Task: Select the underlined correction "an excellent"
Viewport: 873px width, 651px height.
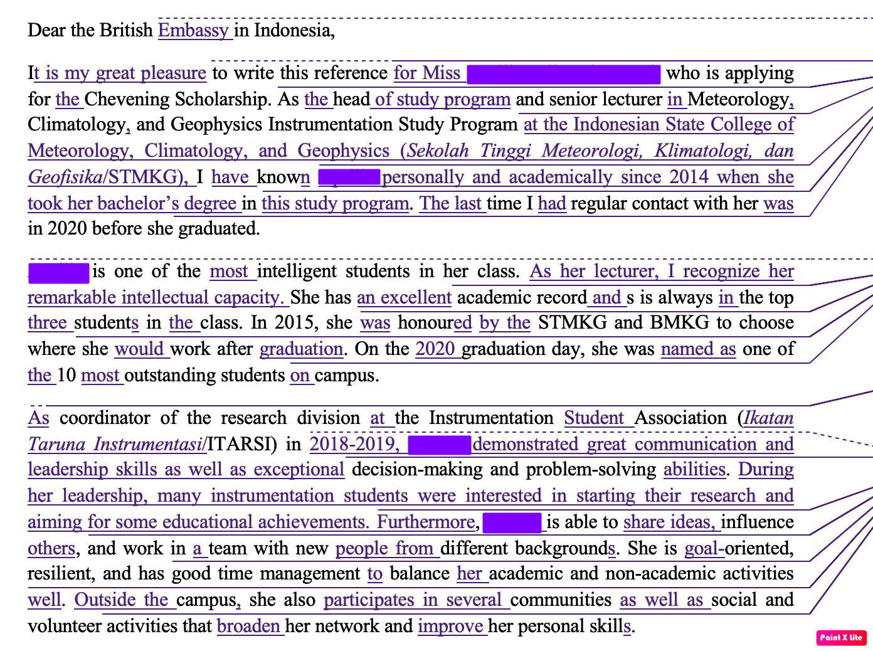Action: 405,297
